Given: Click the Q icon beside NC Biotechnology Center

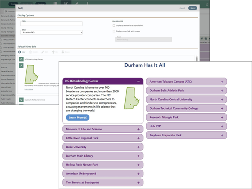Looking at the screenshot, I should pos(21,59).
